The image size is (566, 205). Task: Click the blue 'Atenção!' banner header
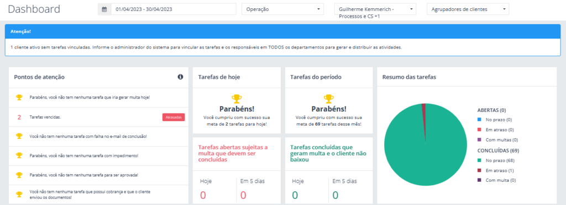[x=282, y=31]
